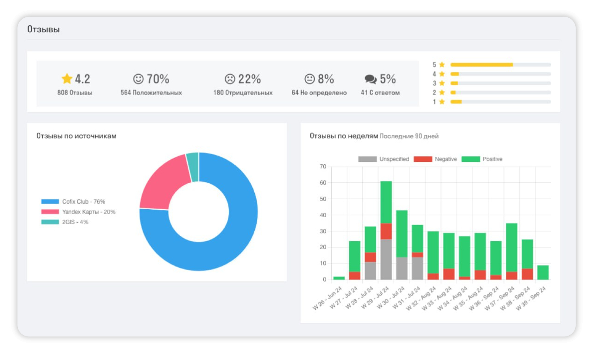Click the red segment of W 38 - Sep 24 bar

pyautogui.click(x=527, y=274)
